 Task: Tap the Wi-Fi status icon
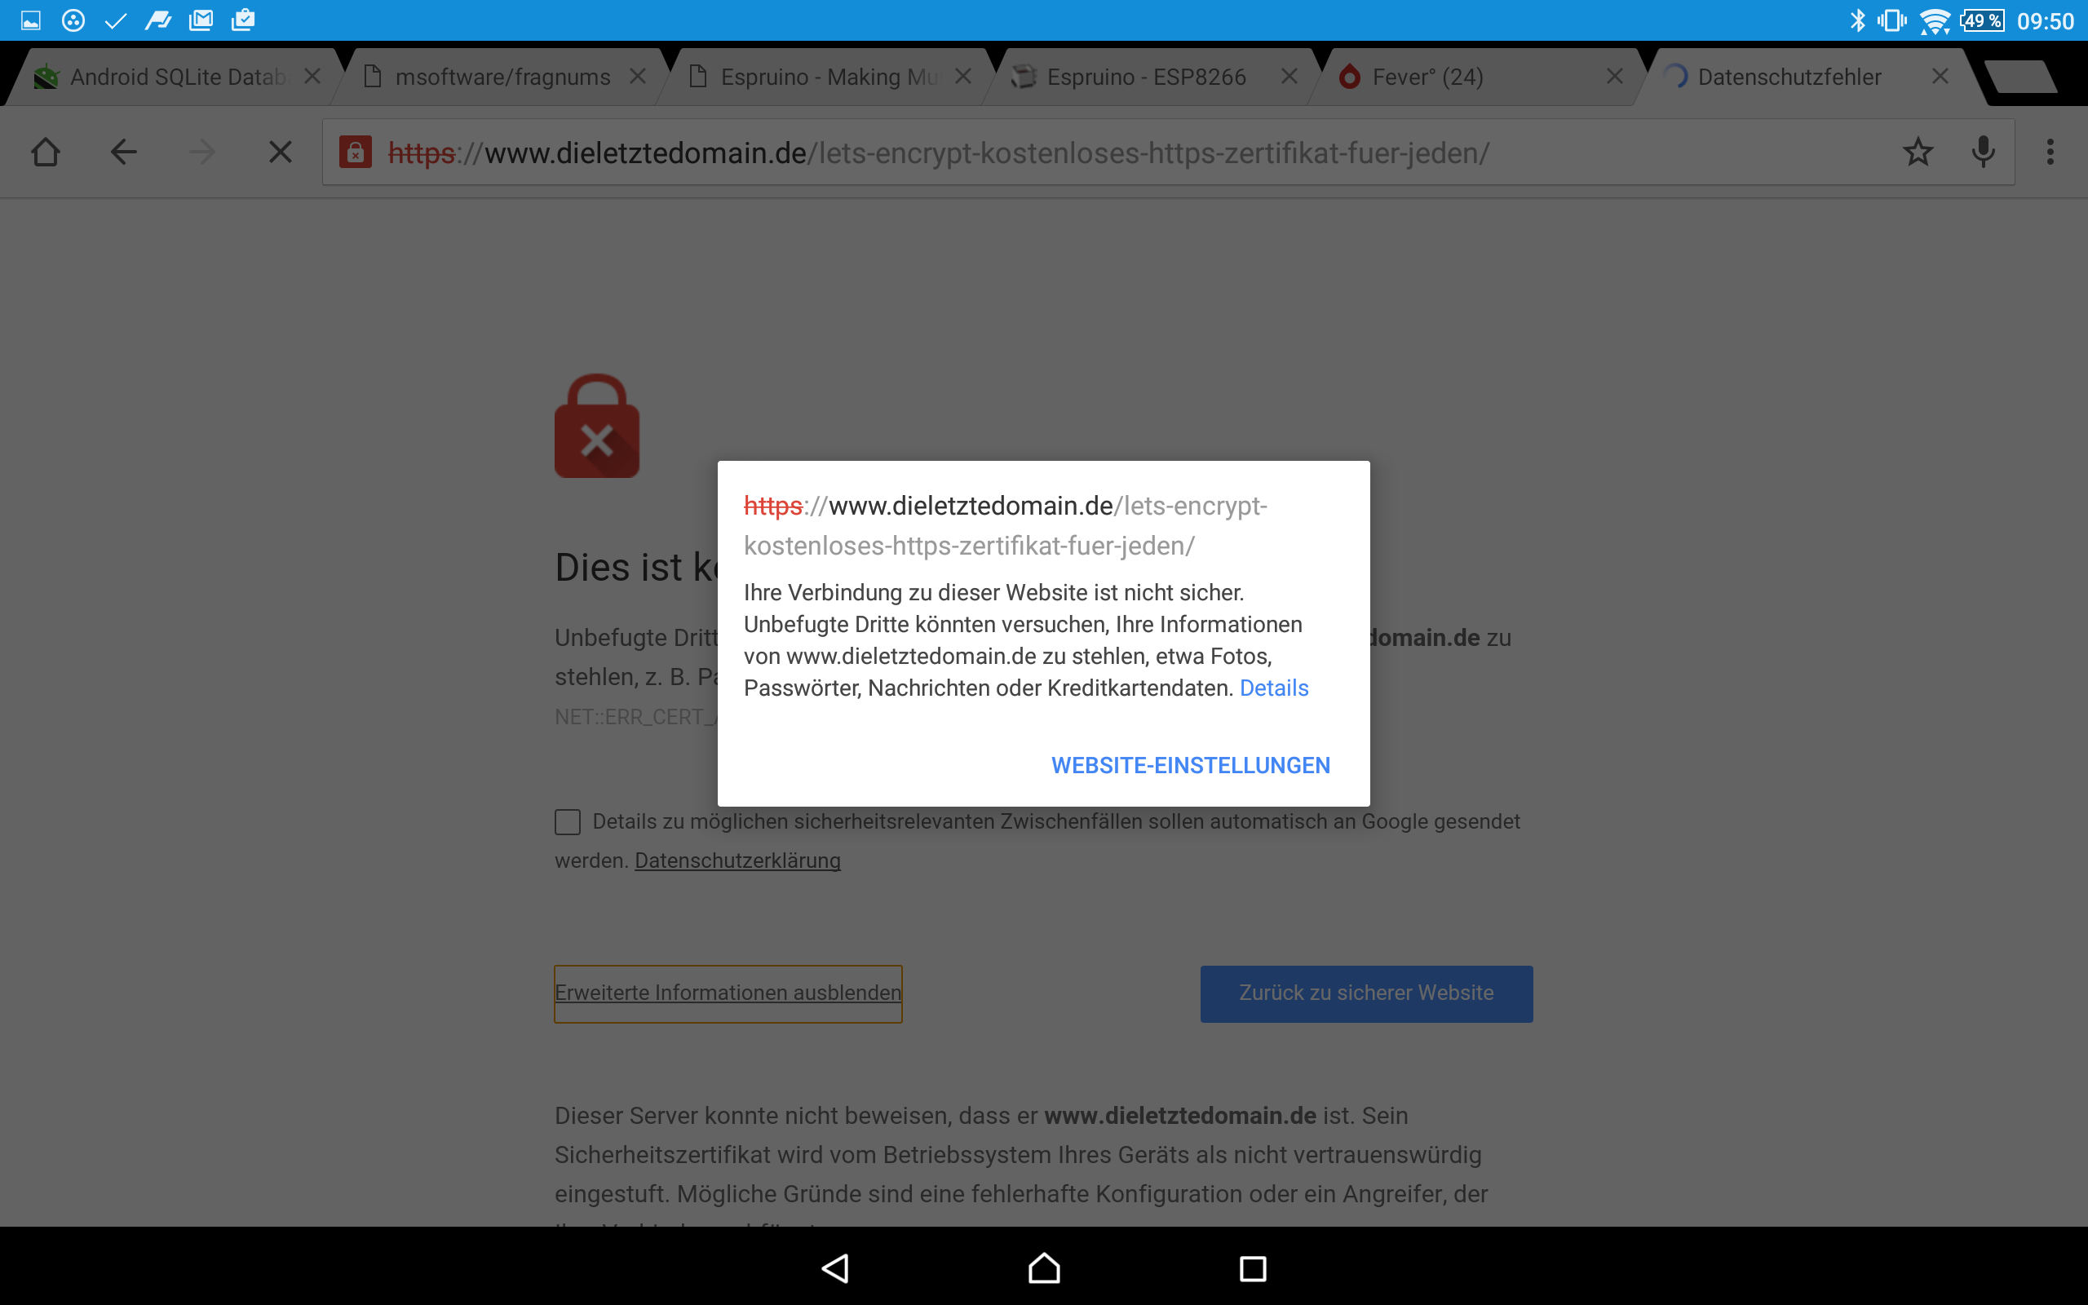click(1935, 20)
